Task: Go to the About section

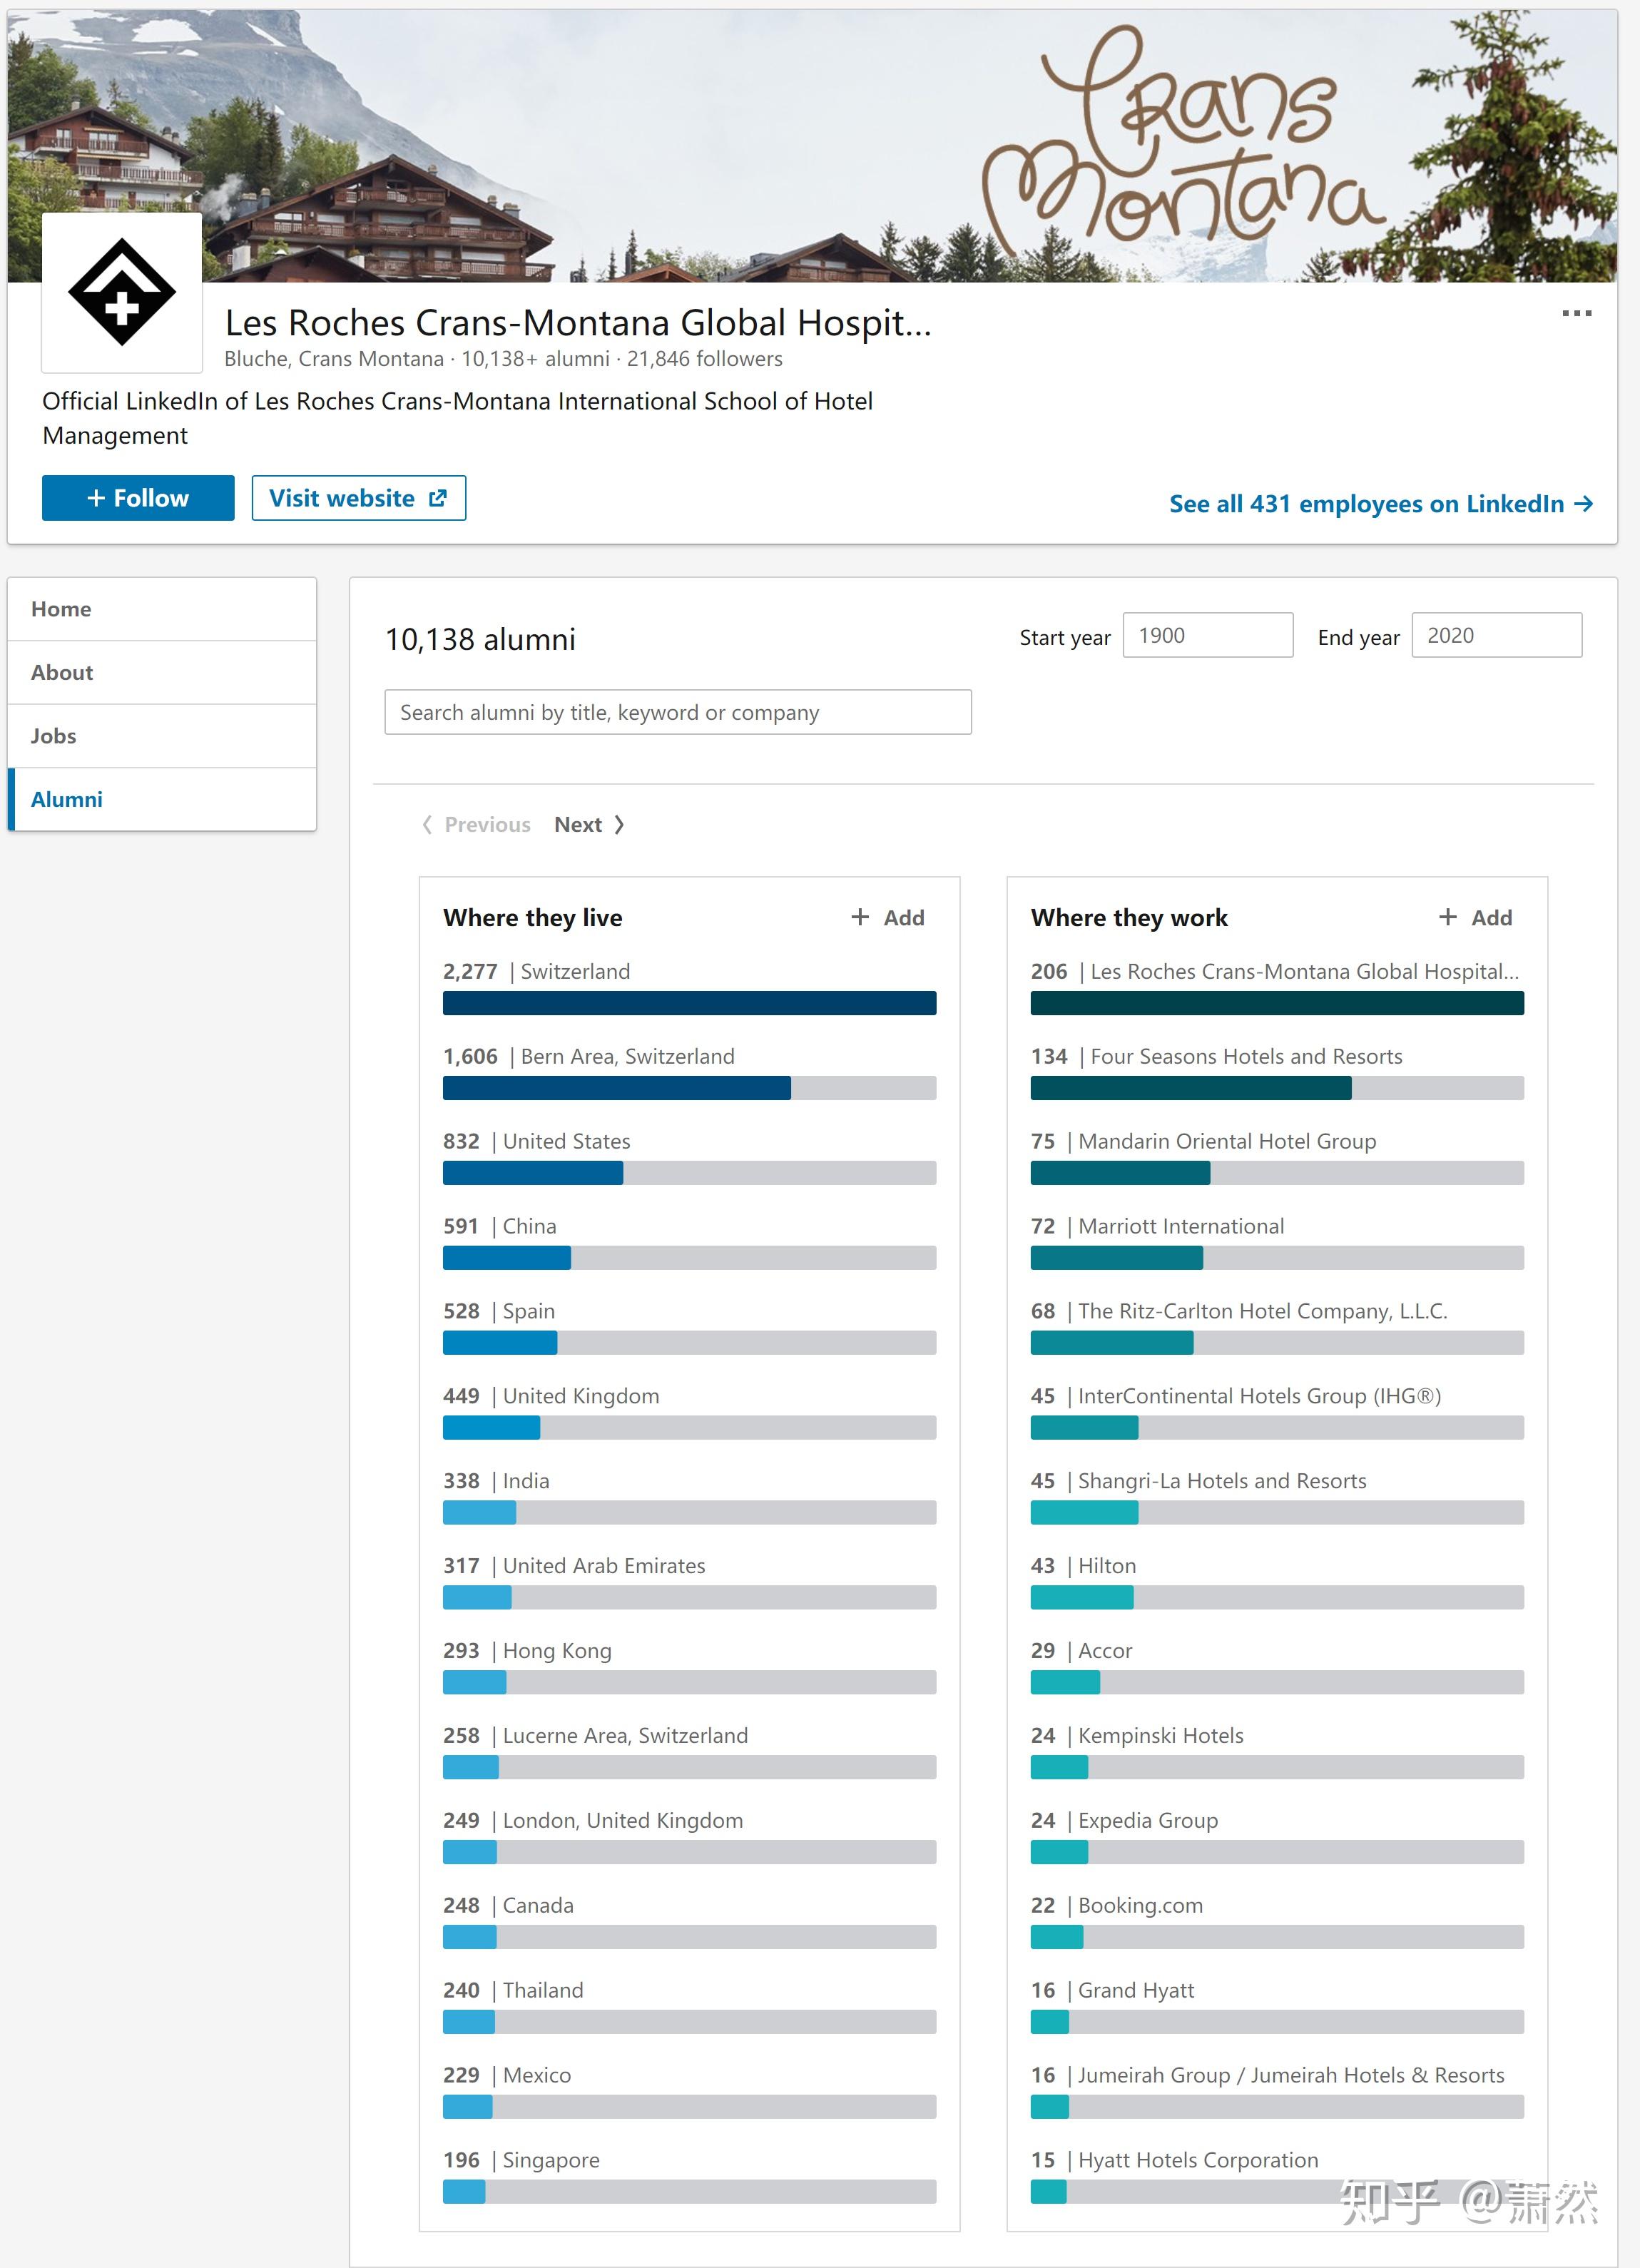Action: (162, 672)
